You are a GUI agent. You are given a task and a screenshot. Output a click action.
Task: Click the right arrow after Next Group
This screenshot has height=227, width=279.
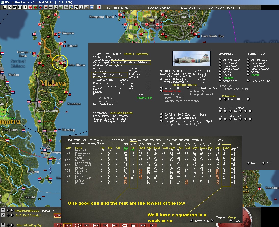212,221
